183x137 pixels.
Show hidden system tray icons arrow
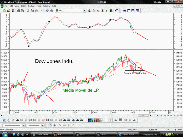click(163, 134)
